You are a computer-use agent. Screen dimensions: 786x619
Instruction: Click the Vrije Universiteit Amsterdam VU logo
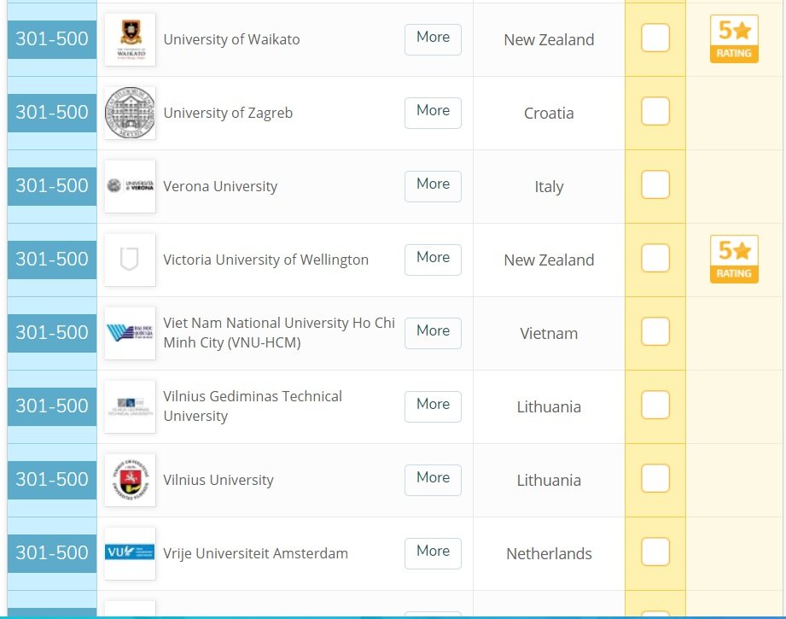coord(130,553)
